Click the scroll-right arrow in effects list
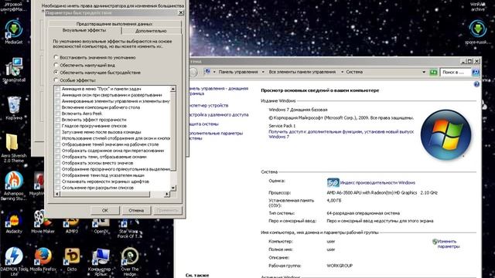The width and height of the screenshot is (495, 278). [x=167, y=194]
